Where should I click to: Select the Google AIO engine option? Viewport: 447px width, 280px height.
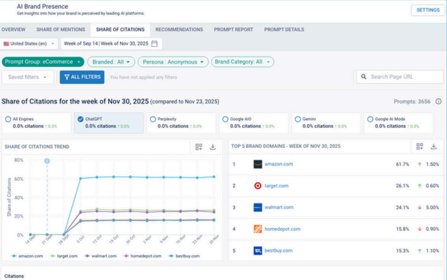(254, 123)
